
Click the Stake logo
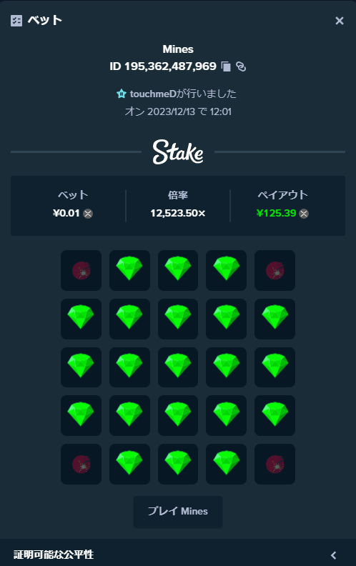(178, 152)
